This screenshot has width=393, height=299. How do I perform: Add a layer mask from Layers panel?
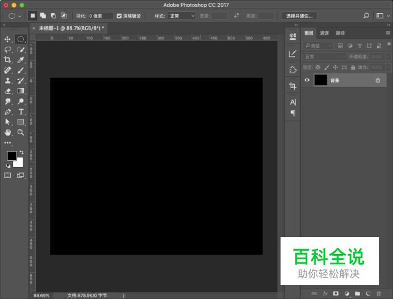point(335,294)
